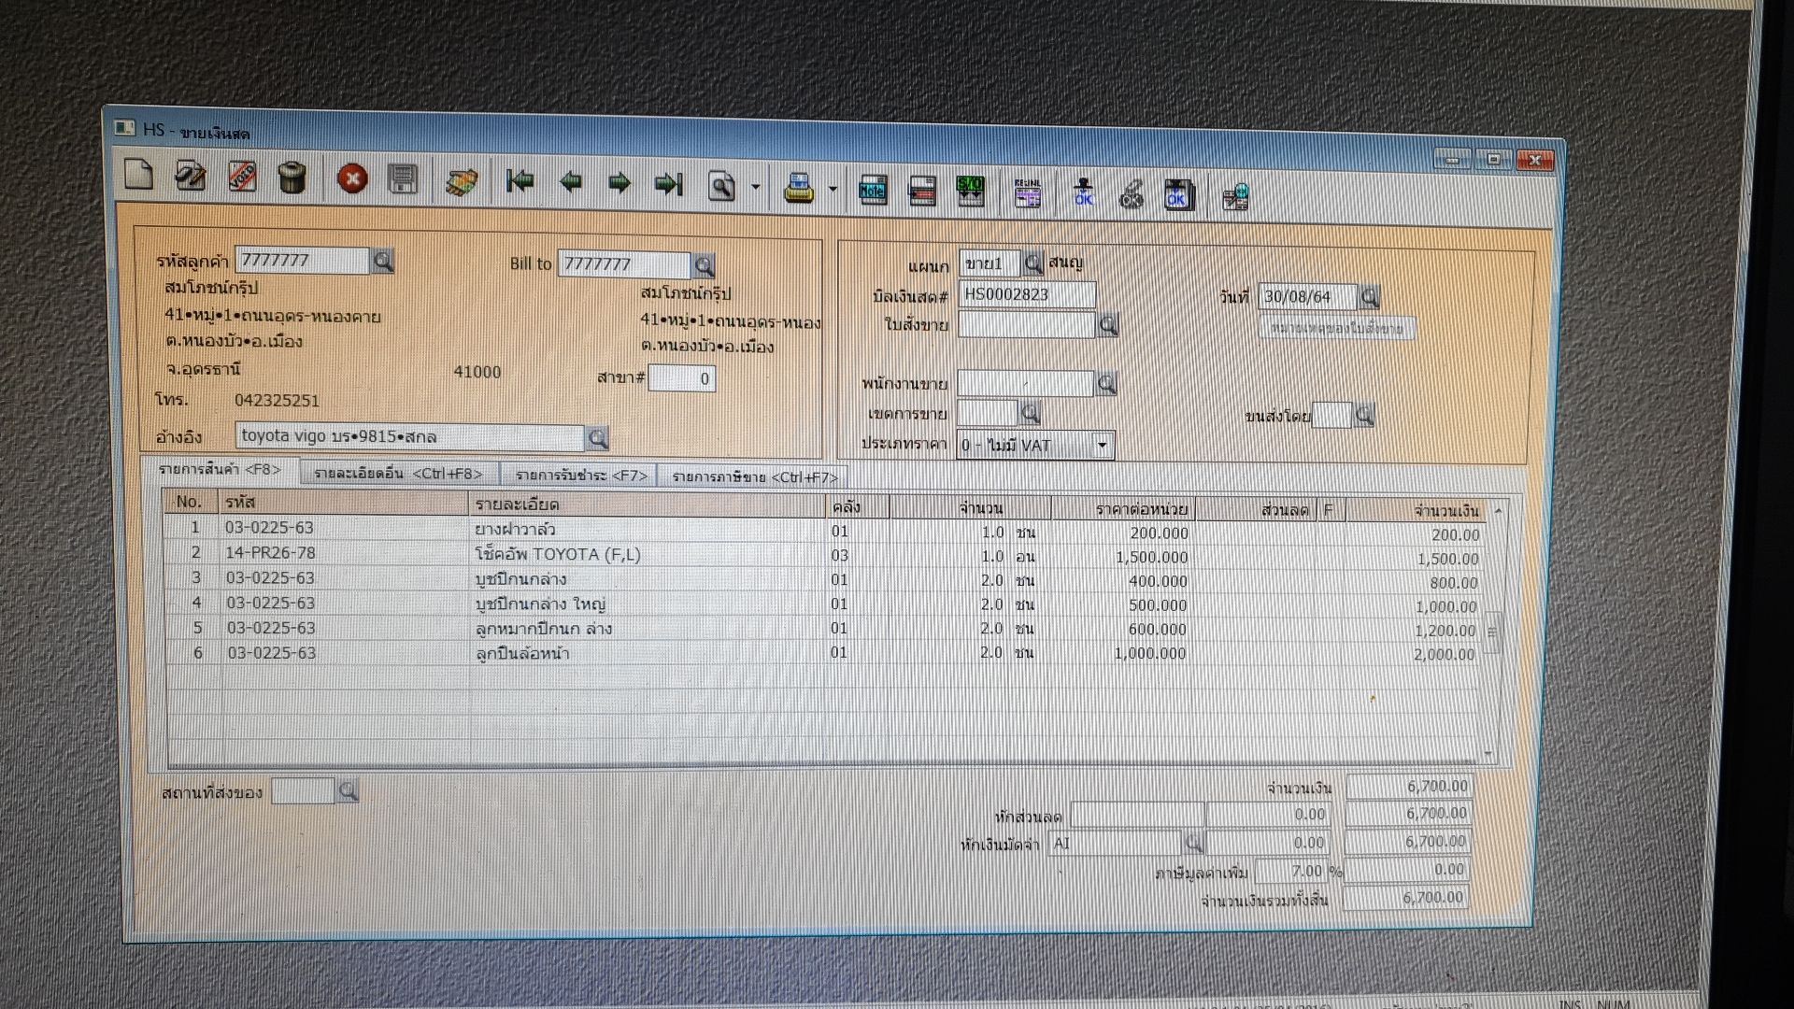This screenshot has height=1009, width=1794.
Task: Click the floppy disk save icon
Action: pos(403,178)
